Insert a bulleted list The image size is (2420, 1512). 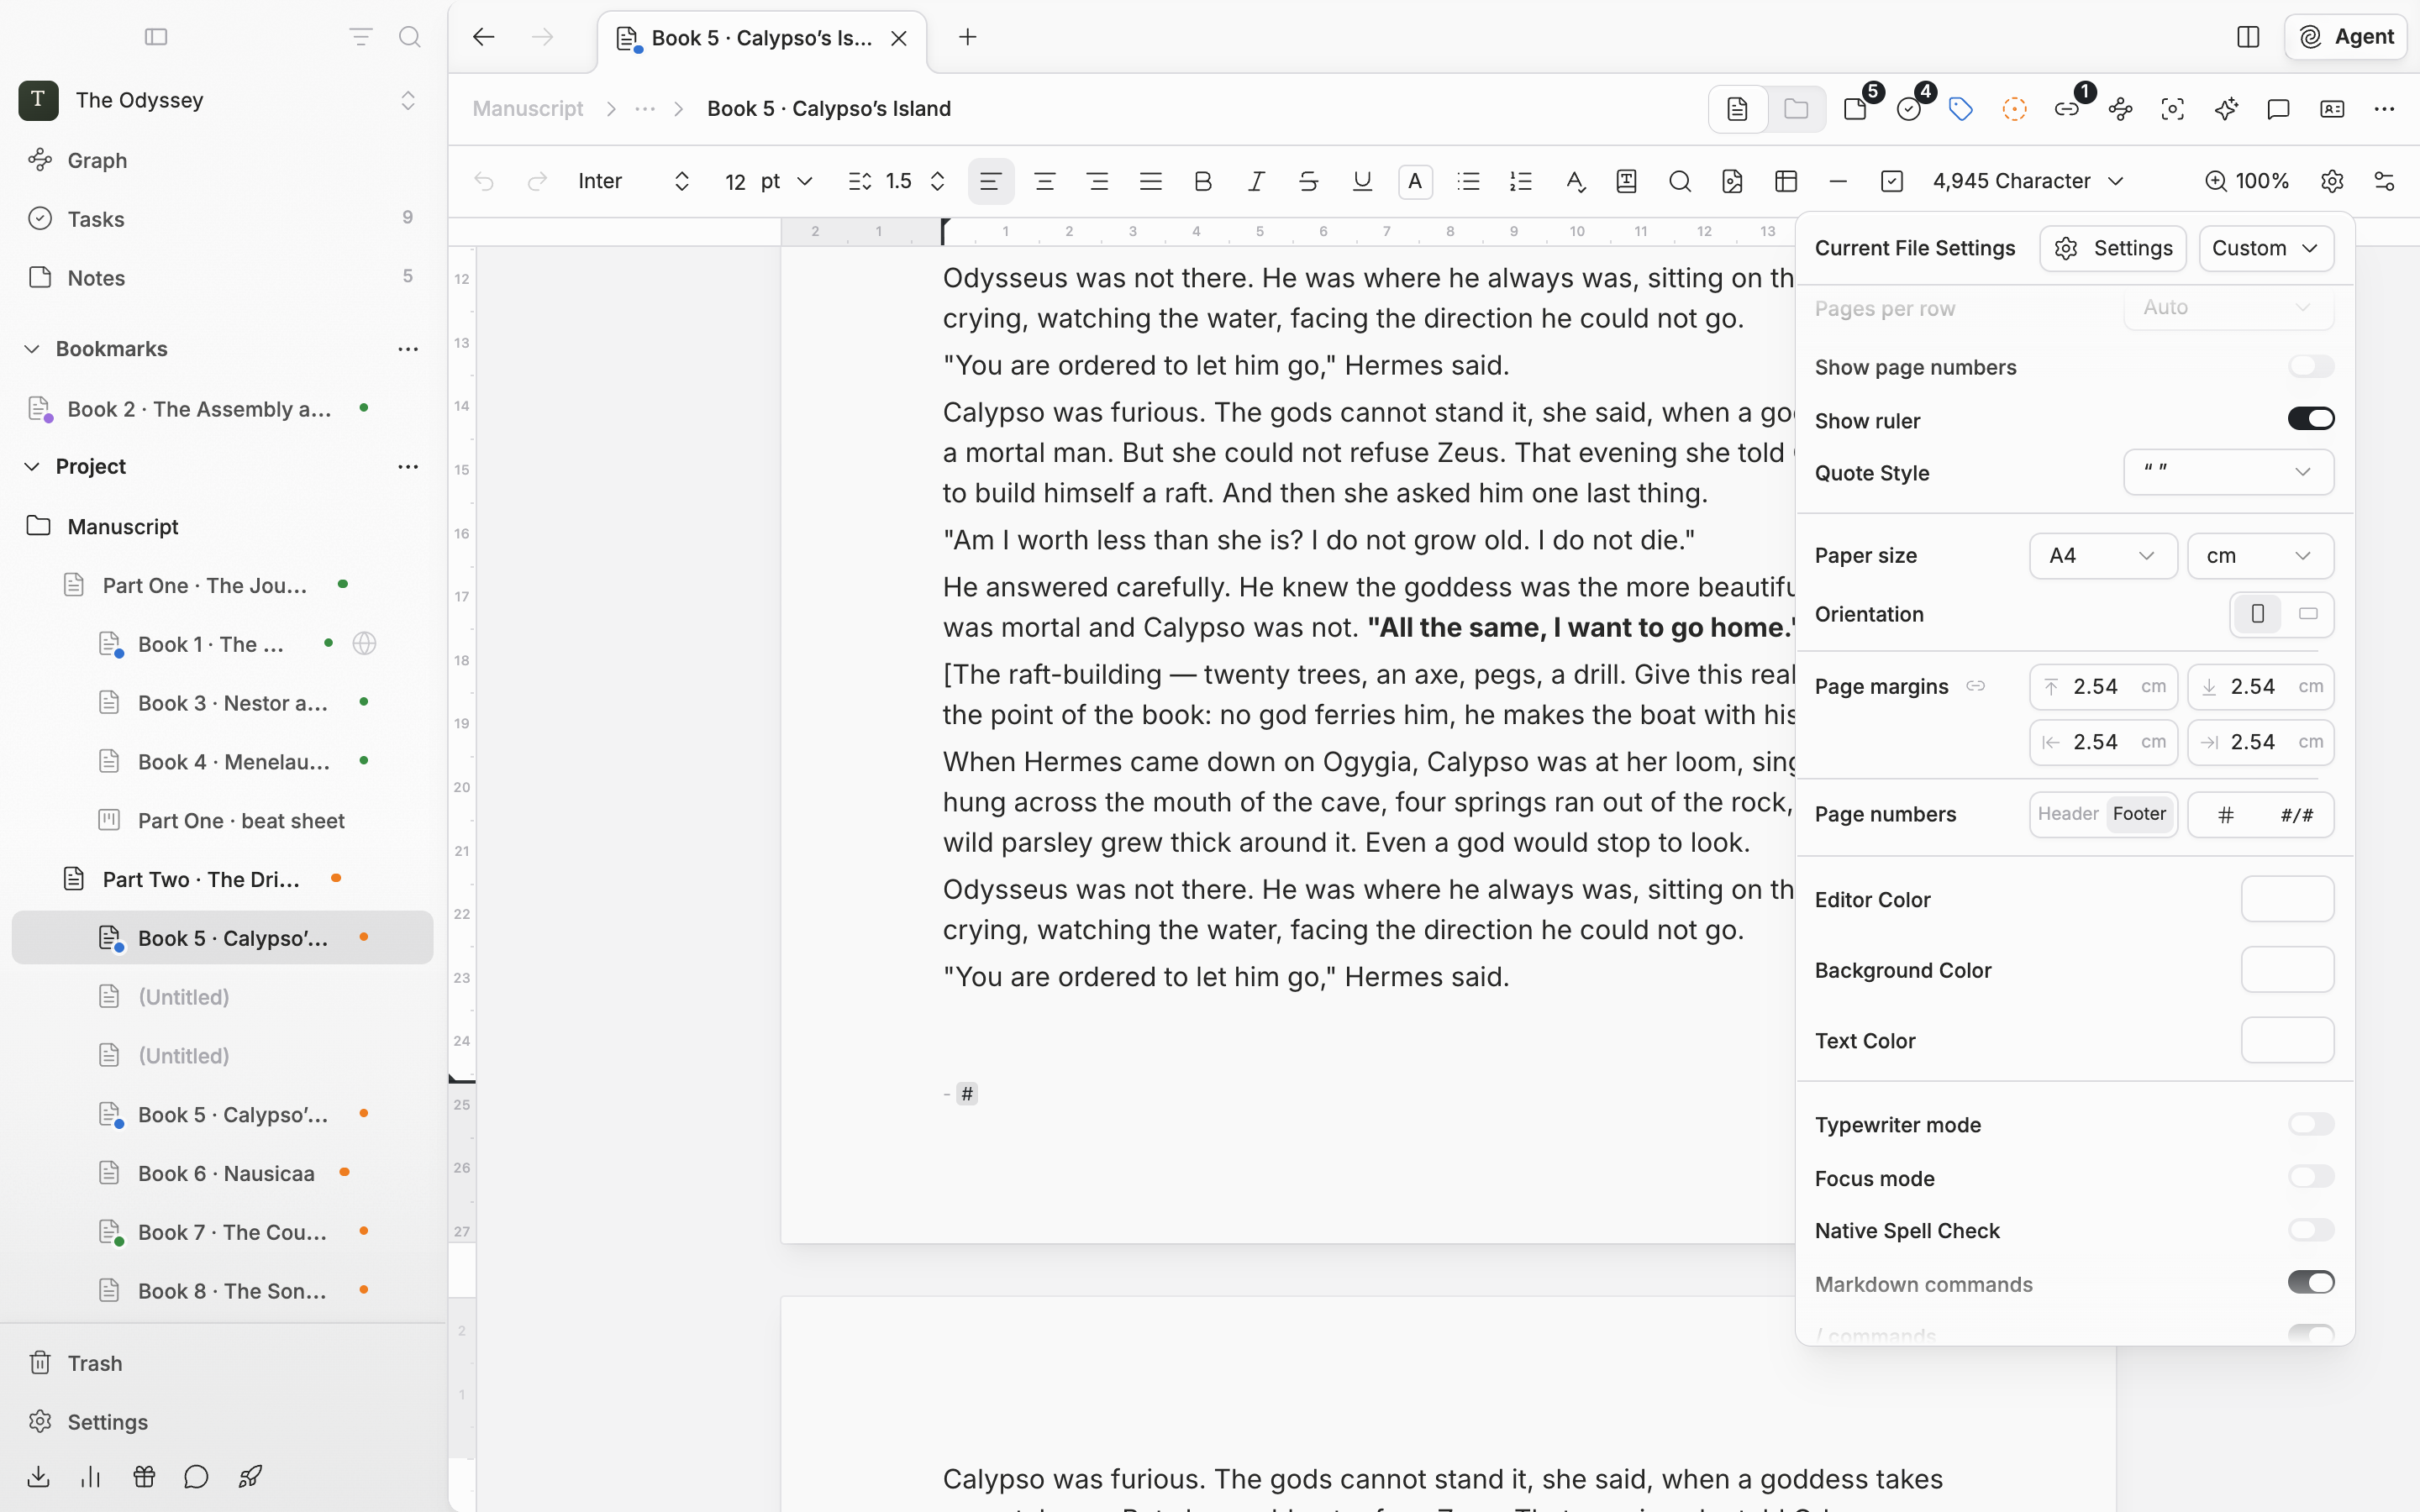(x=1468, y=181)
